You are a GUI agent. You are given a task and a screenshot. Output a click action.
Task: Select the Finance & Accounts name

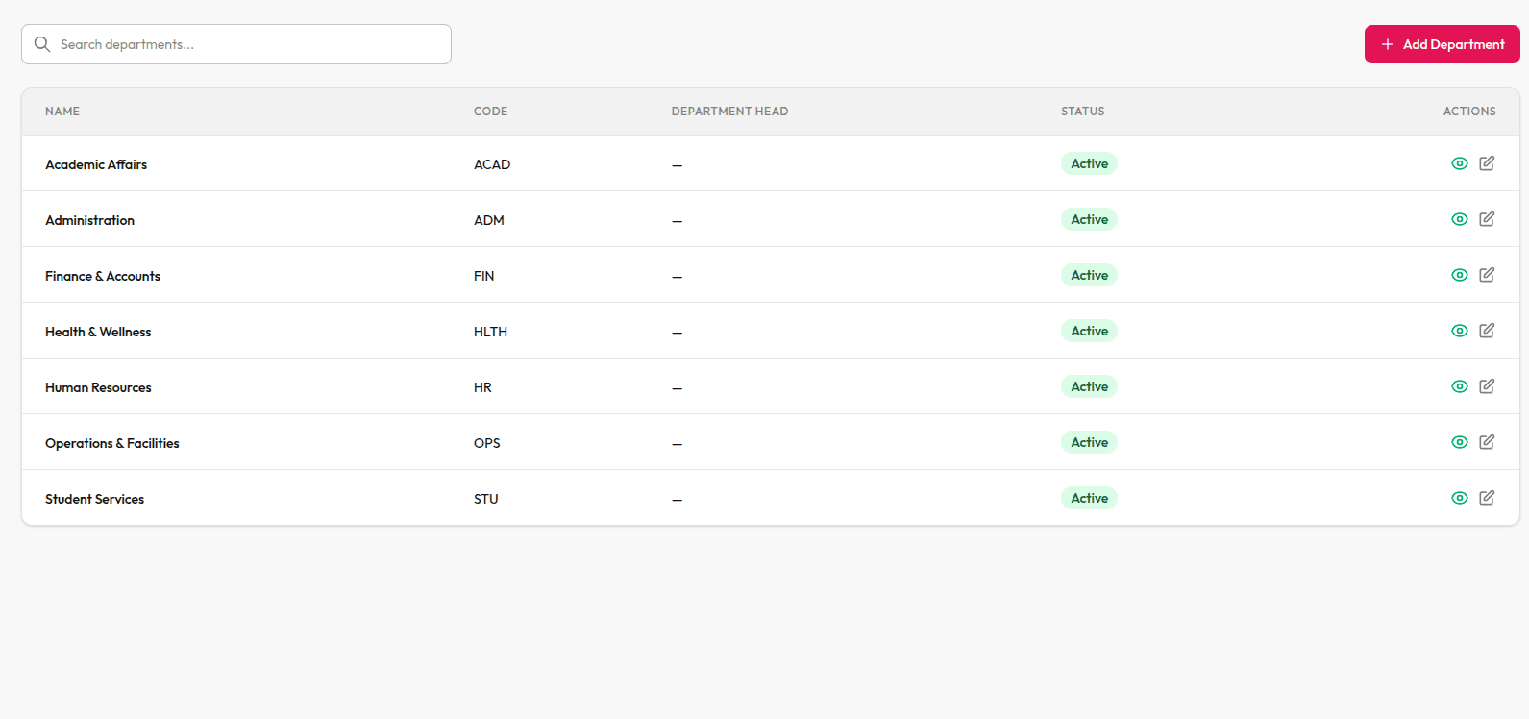[x=103, y=276]
